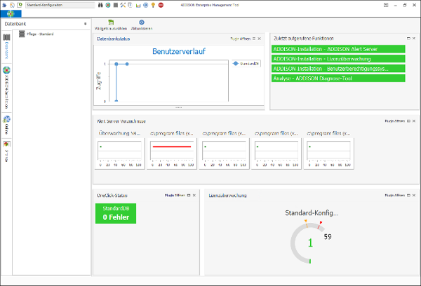The height and width of the screenshot is (286, 421).
Task: Close the Datenbankstatus widget
Action: tap(260, 39)
